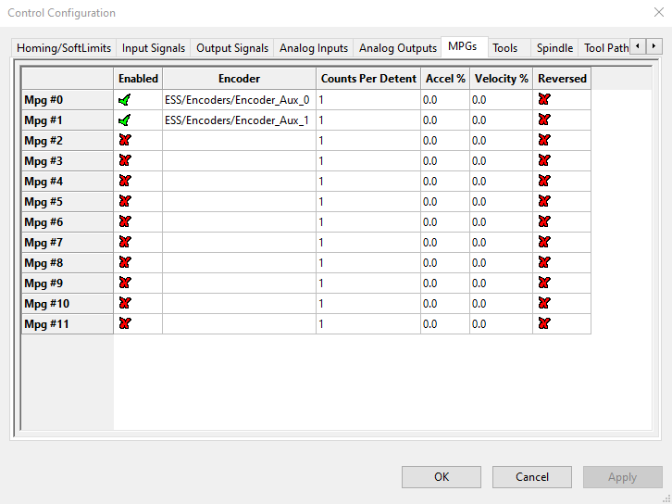
Task: Click Enabled red X for Mpg #4
Action: coord(125,182)
